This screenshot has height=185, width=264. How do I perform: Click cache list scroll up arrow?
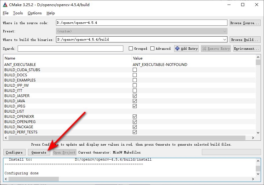(258, 57)
